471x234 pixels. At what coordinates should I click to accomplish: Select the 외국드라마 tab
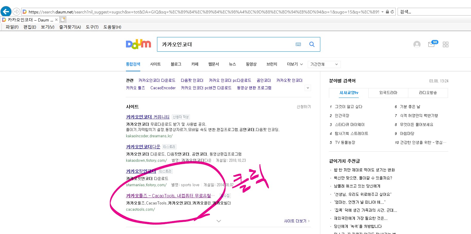[x=388, y=93]
